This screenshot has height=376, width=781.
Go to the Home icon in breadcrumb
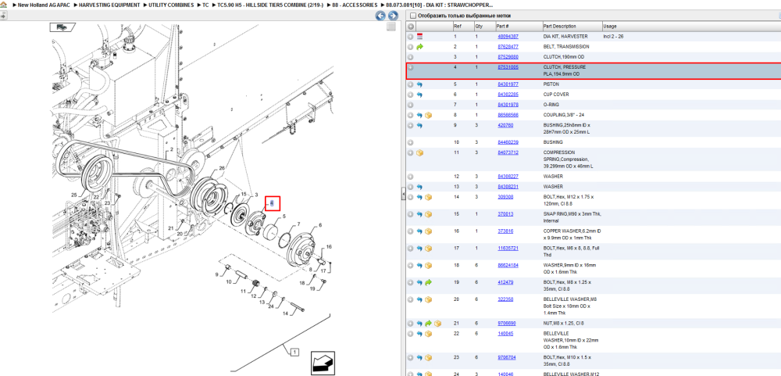pyautogui.click(x=3, y=5)
